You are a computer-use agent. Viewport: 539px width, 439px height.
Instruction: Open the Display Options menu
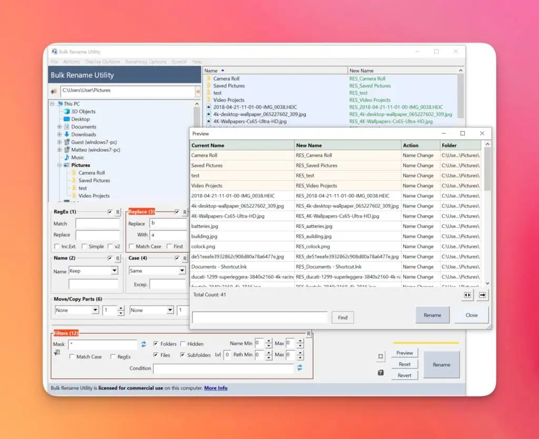102,62
